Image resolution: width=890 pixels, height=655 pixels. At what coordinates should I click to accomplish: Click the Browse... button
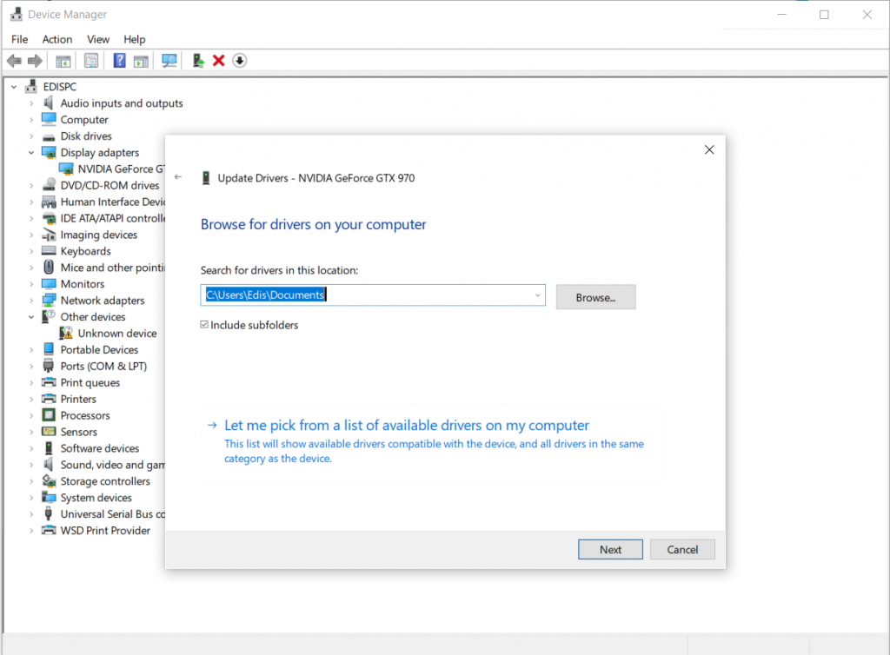[x=595, y=297]
